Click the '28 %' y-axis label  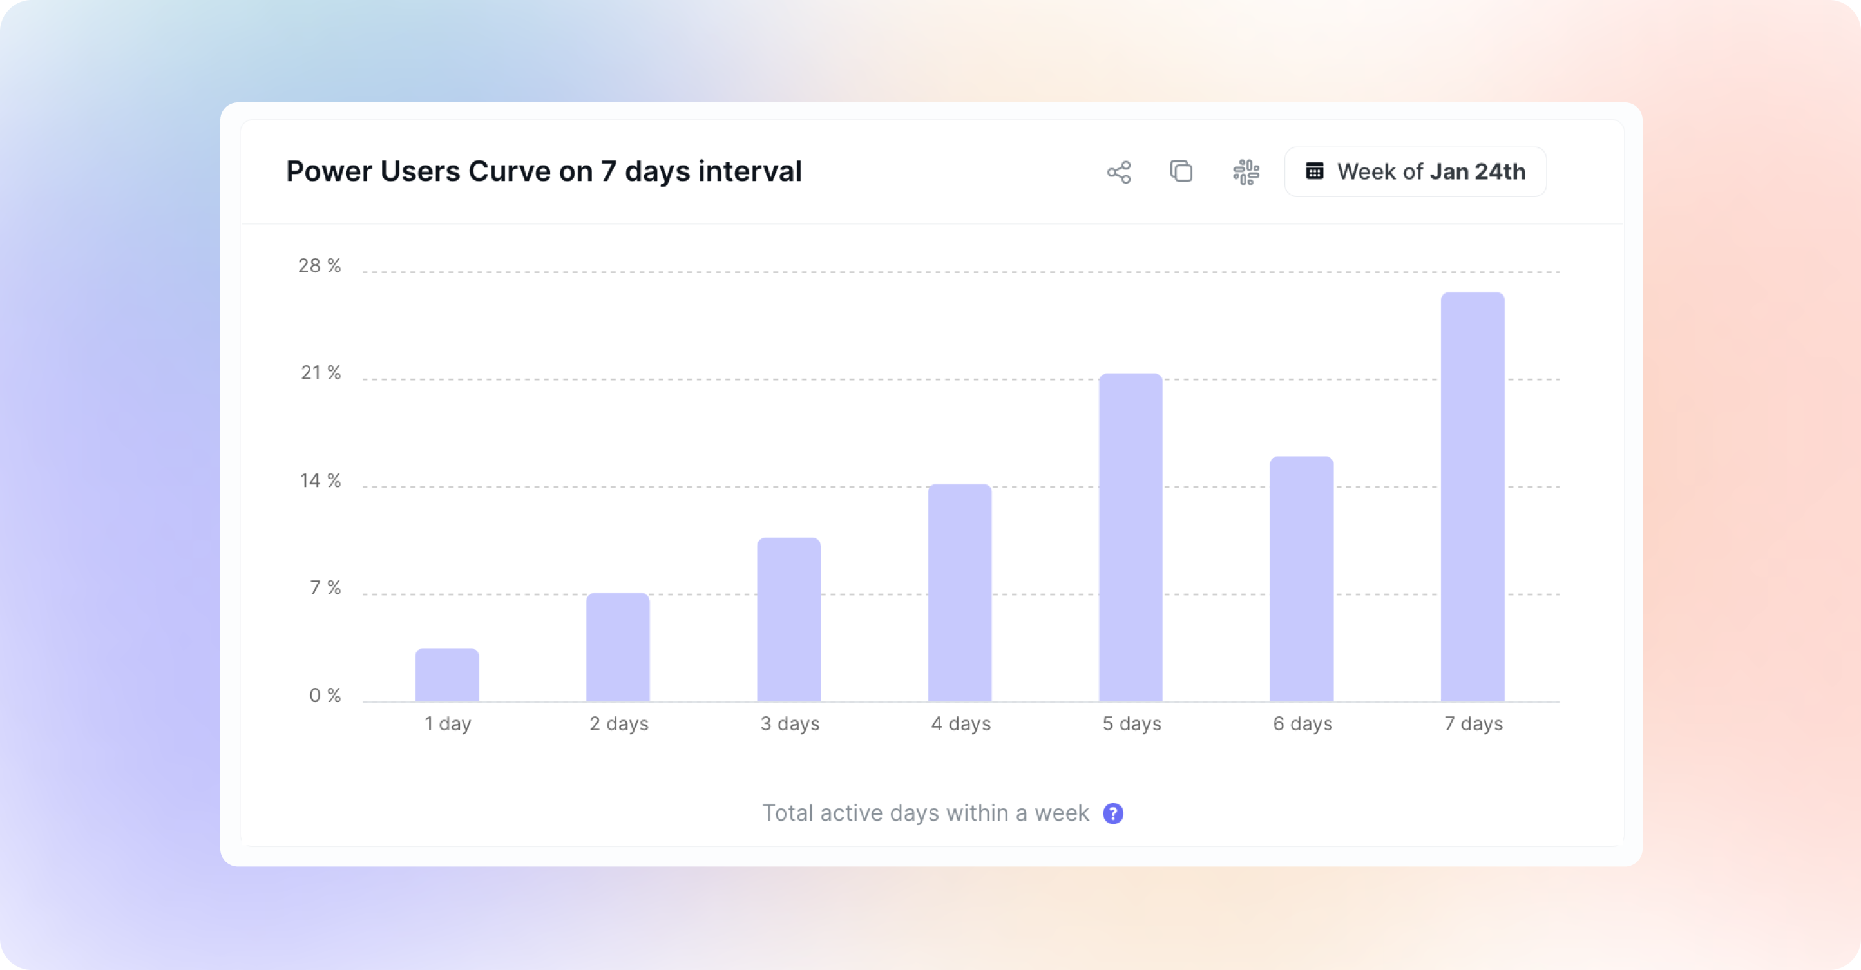click(320, 266)
